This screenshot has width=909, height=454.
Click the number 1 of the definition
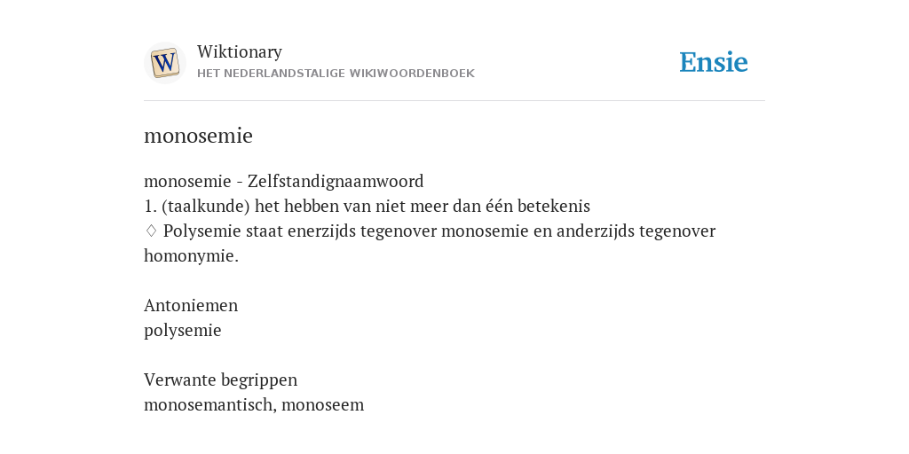pyautogui.click(x=150, y=206)
